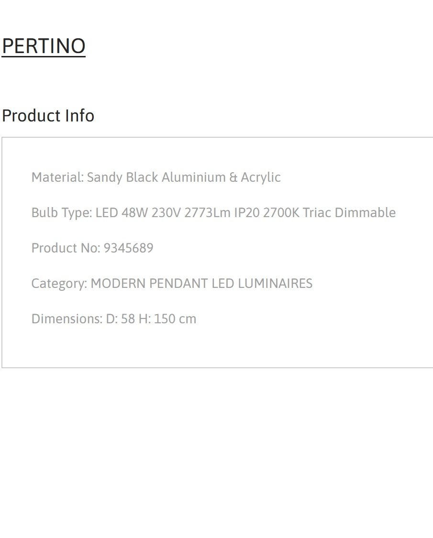Click the Dimensions D: 58 H: 150 cm line

coord(114,319)
